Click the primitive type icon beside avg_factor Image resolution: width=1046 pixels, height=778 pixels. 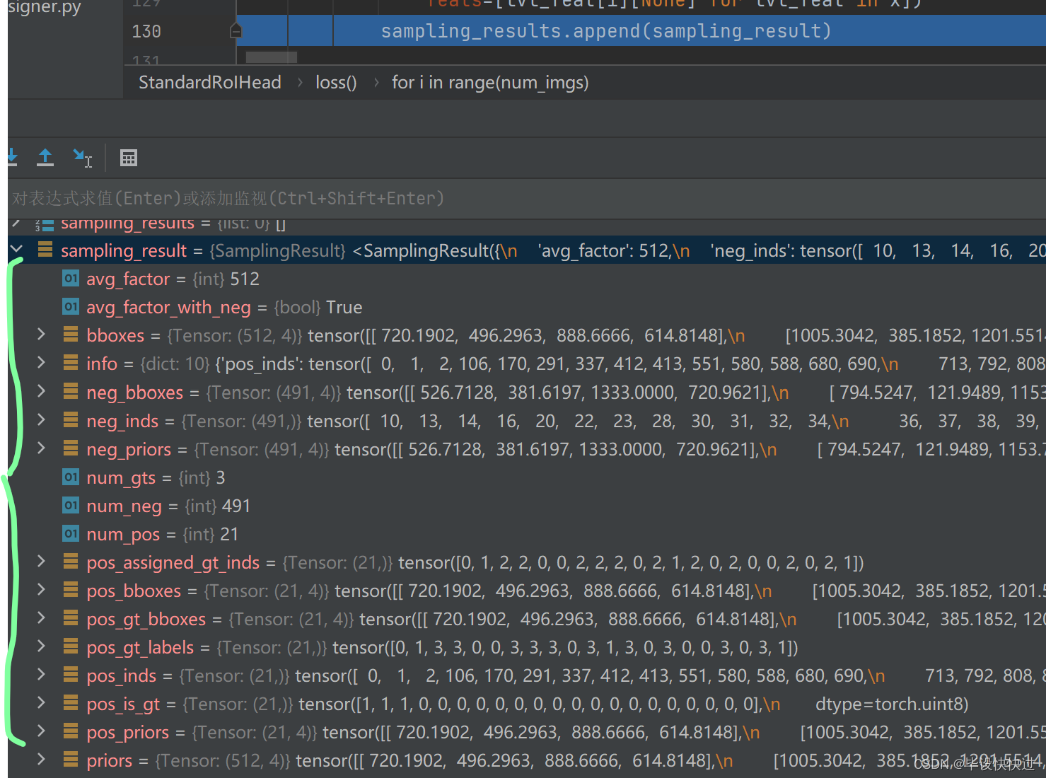70,279
